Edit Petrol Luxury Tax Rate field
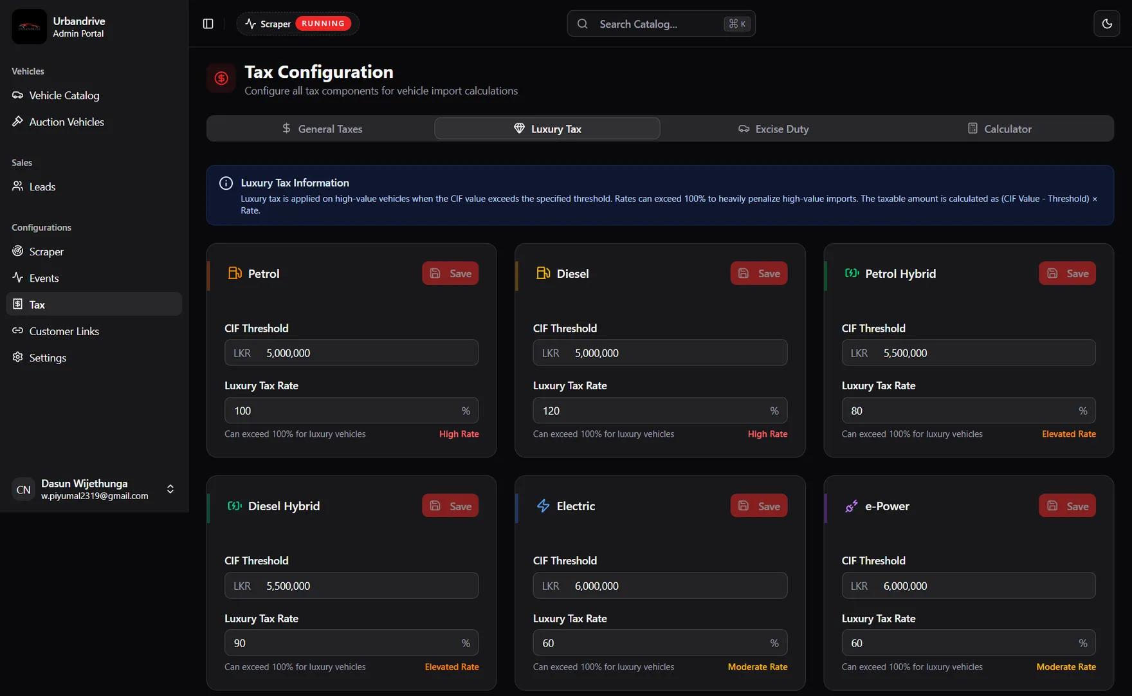 click(x=351, y=410)
